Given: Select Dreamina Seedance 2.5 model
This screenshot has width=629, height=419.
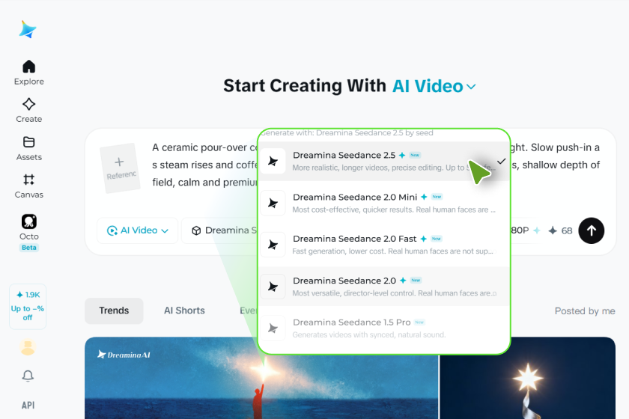Looking at the screenshot, I should pyautogui.click(x=384, y=161).
